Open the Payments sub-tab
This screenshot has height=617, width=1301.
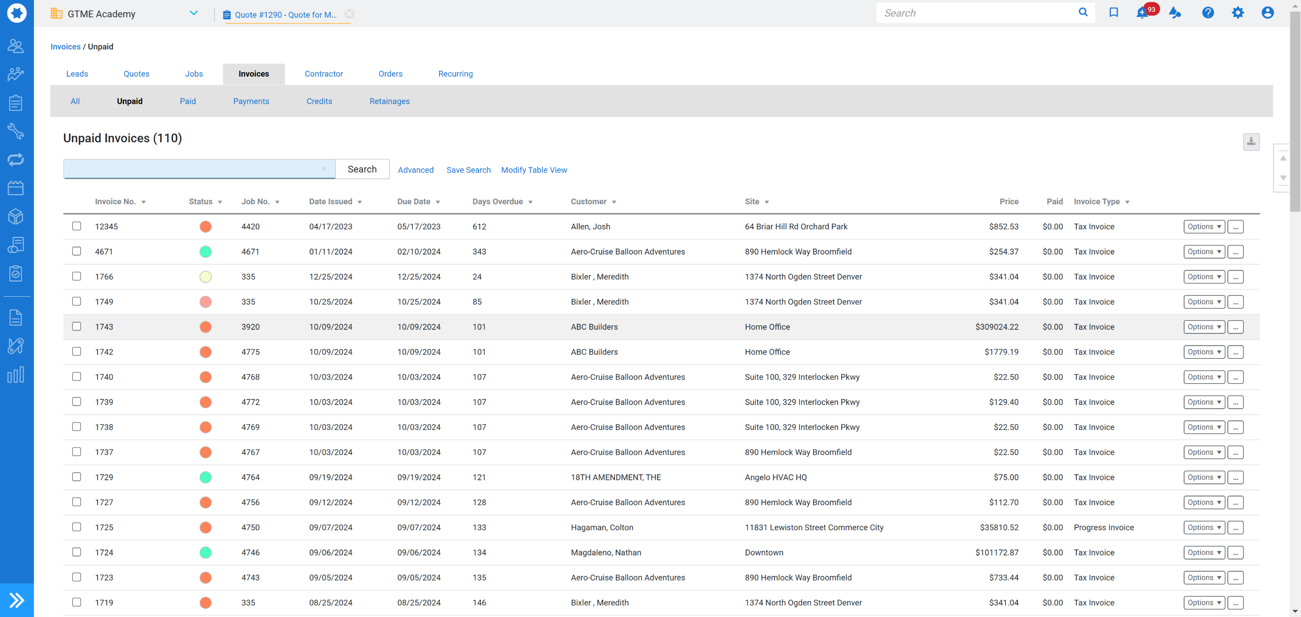(x=251, y=101)
